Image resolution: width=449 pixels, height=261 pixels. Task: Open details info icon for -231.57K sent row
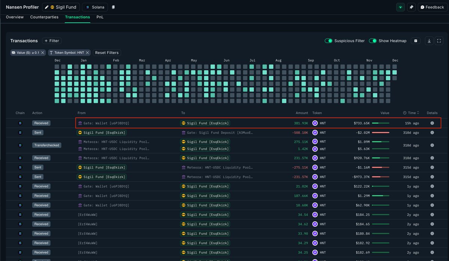pos(432,177)
